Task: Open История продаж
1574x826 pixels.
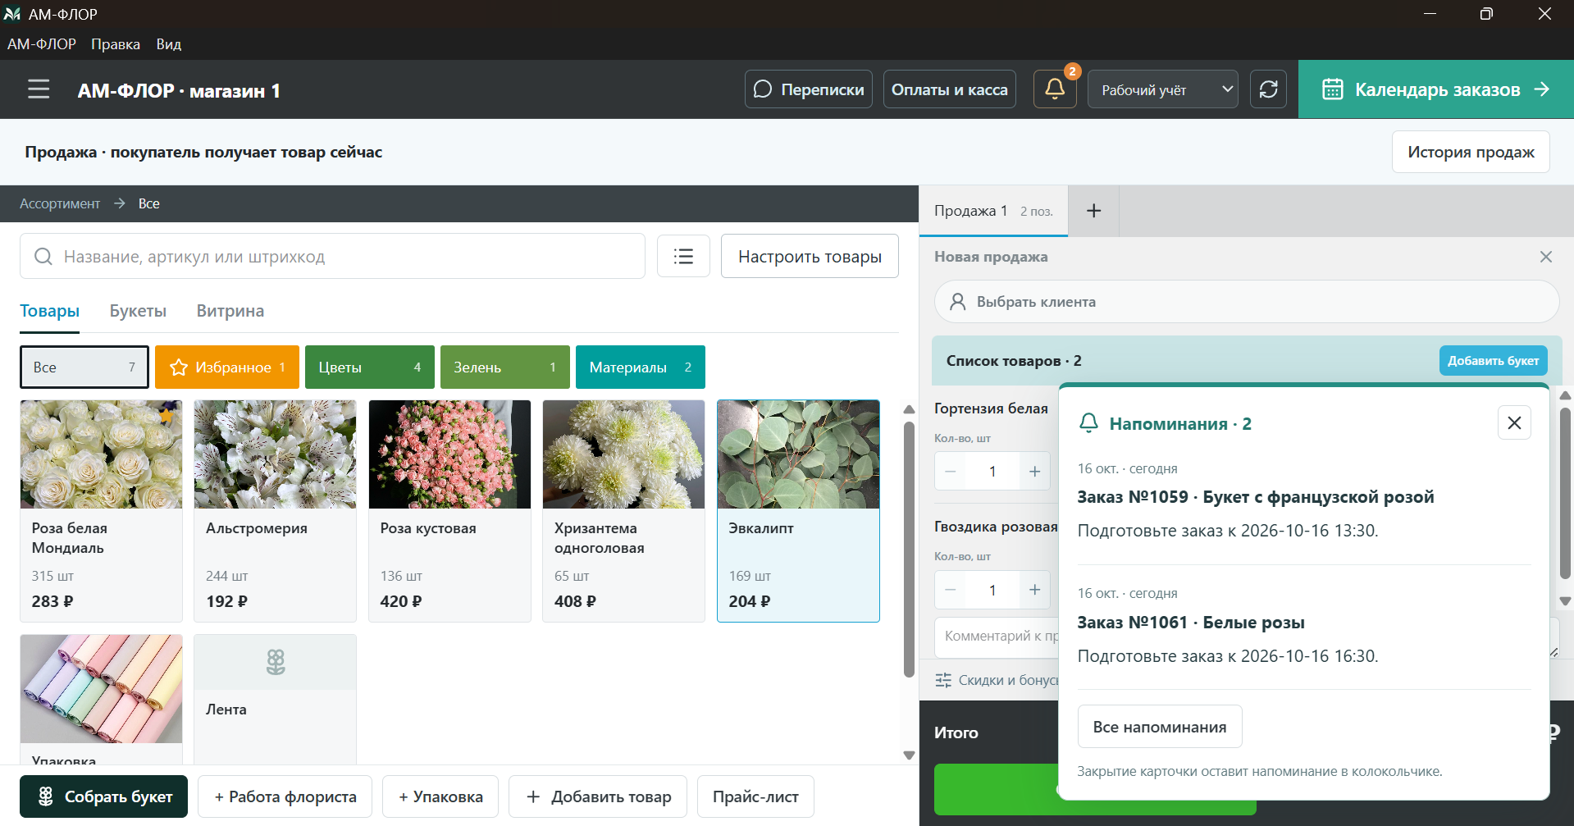Action: coord(1471,152)
